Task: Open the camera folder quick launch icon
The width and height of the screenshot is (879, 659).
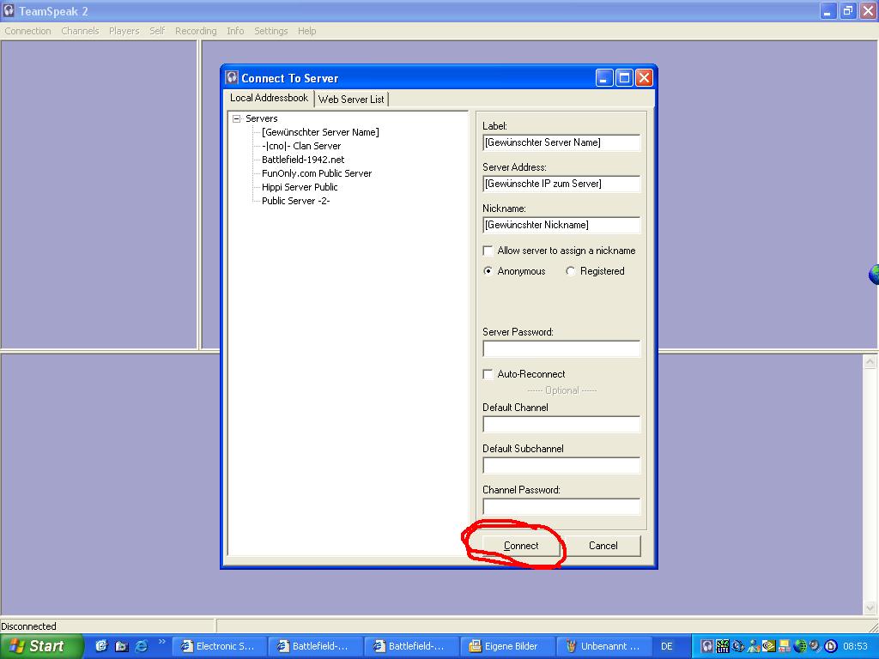Action: point(121,646)
